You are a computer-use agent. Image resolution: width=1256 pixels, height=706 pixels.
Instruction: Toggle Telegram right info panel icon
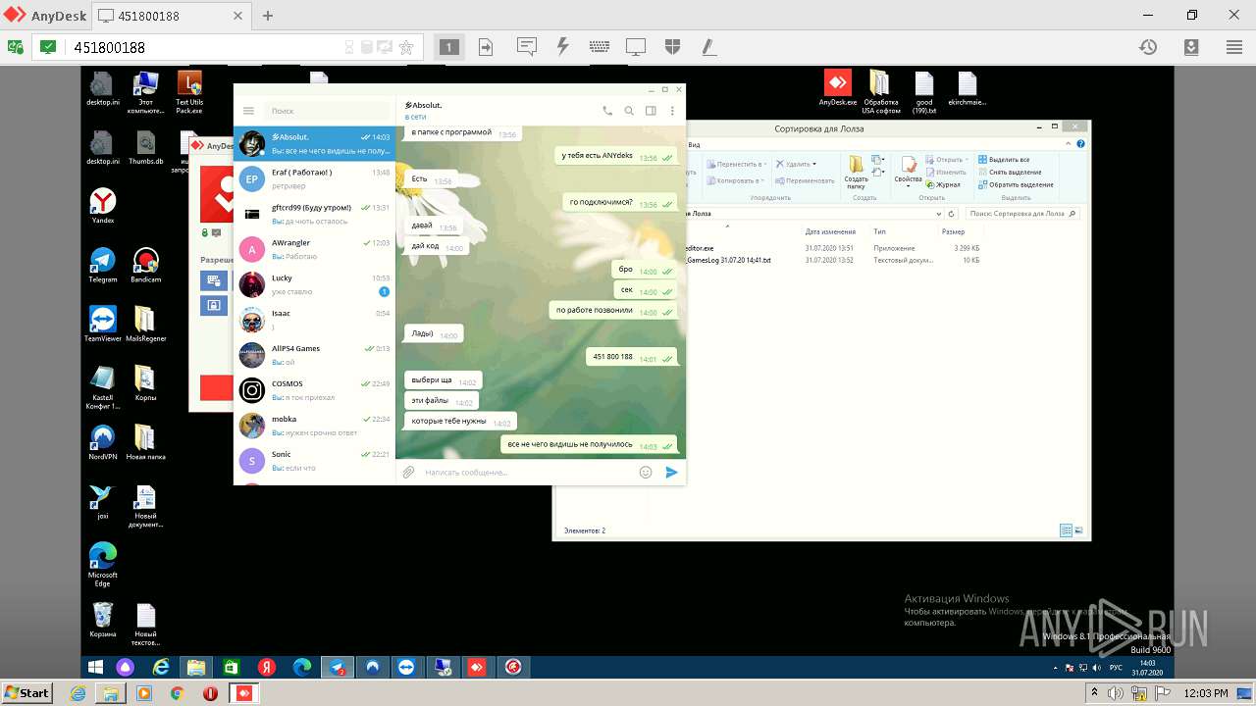[651, 111]
